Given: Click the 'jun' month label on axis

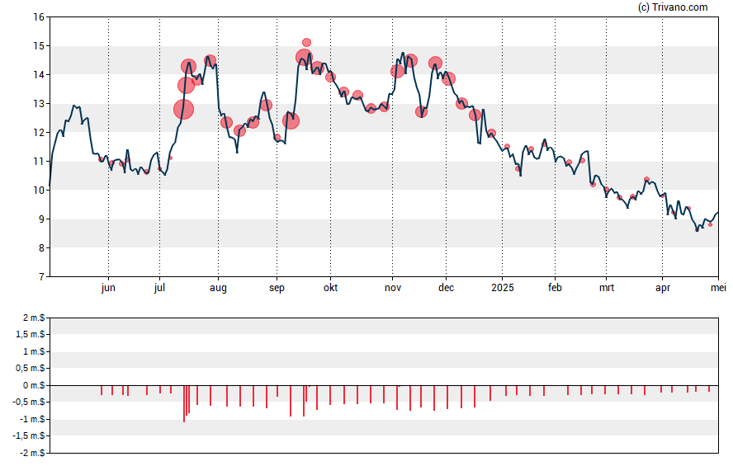Looking at the screenshot, I should point(108,288).
